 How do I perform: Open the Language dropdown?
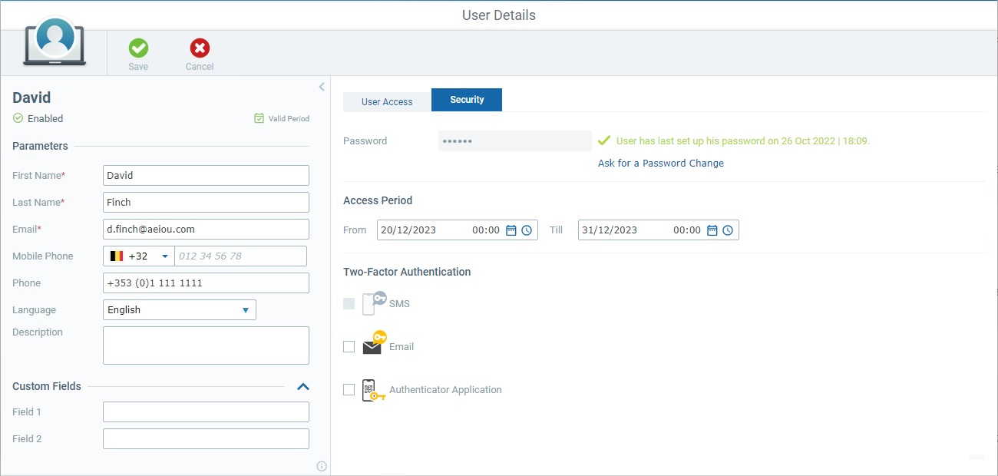click(246, 309)
